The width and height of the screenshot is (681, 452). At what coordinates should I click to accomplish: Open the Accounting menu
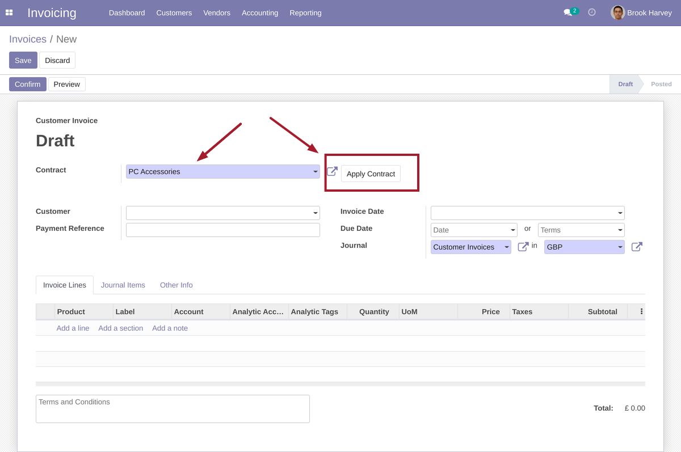[259, 12]
